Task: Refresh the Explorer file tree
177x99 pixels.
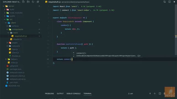Action: (33, 2)
